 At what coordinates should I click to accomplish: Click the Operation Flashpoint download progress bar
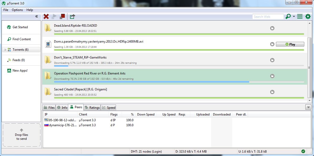[179, 82]
